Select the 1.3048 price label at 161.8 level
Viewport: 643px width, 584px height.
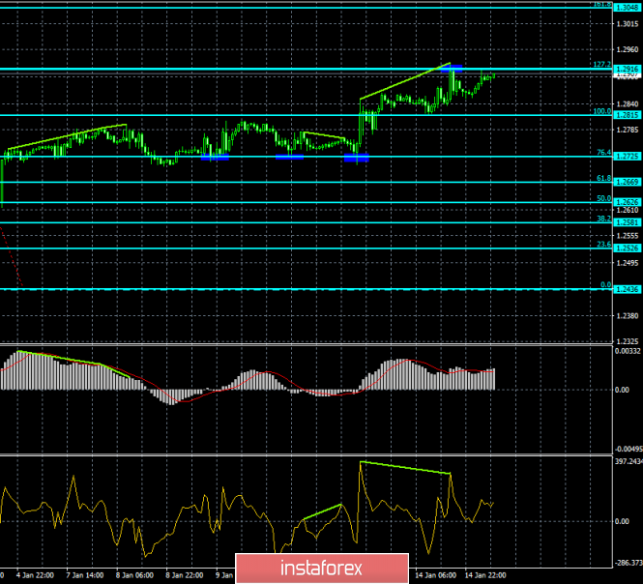pos(627,32)
